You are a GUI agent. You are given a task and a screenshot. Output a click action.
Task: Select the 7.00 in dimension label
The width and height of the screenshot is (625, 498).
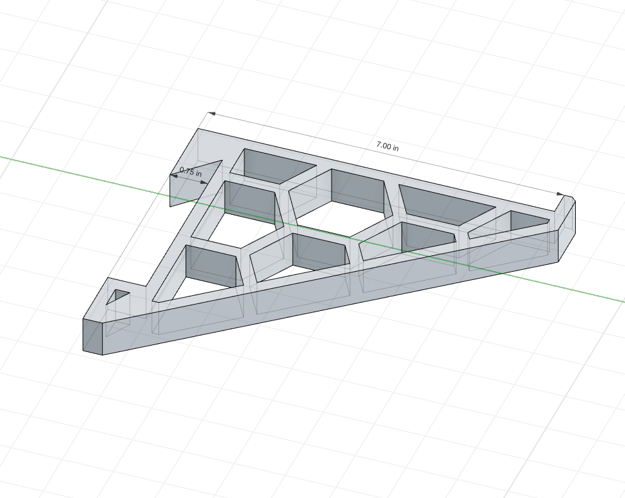388,146
